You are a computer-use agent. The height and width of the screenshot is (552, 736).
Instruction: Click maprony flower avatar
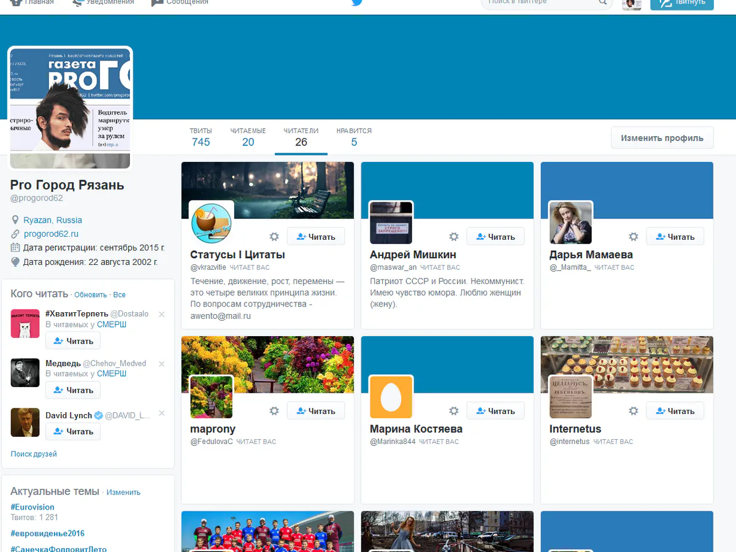[x=212, y=397]
